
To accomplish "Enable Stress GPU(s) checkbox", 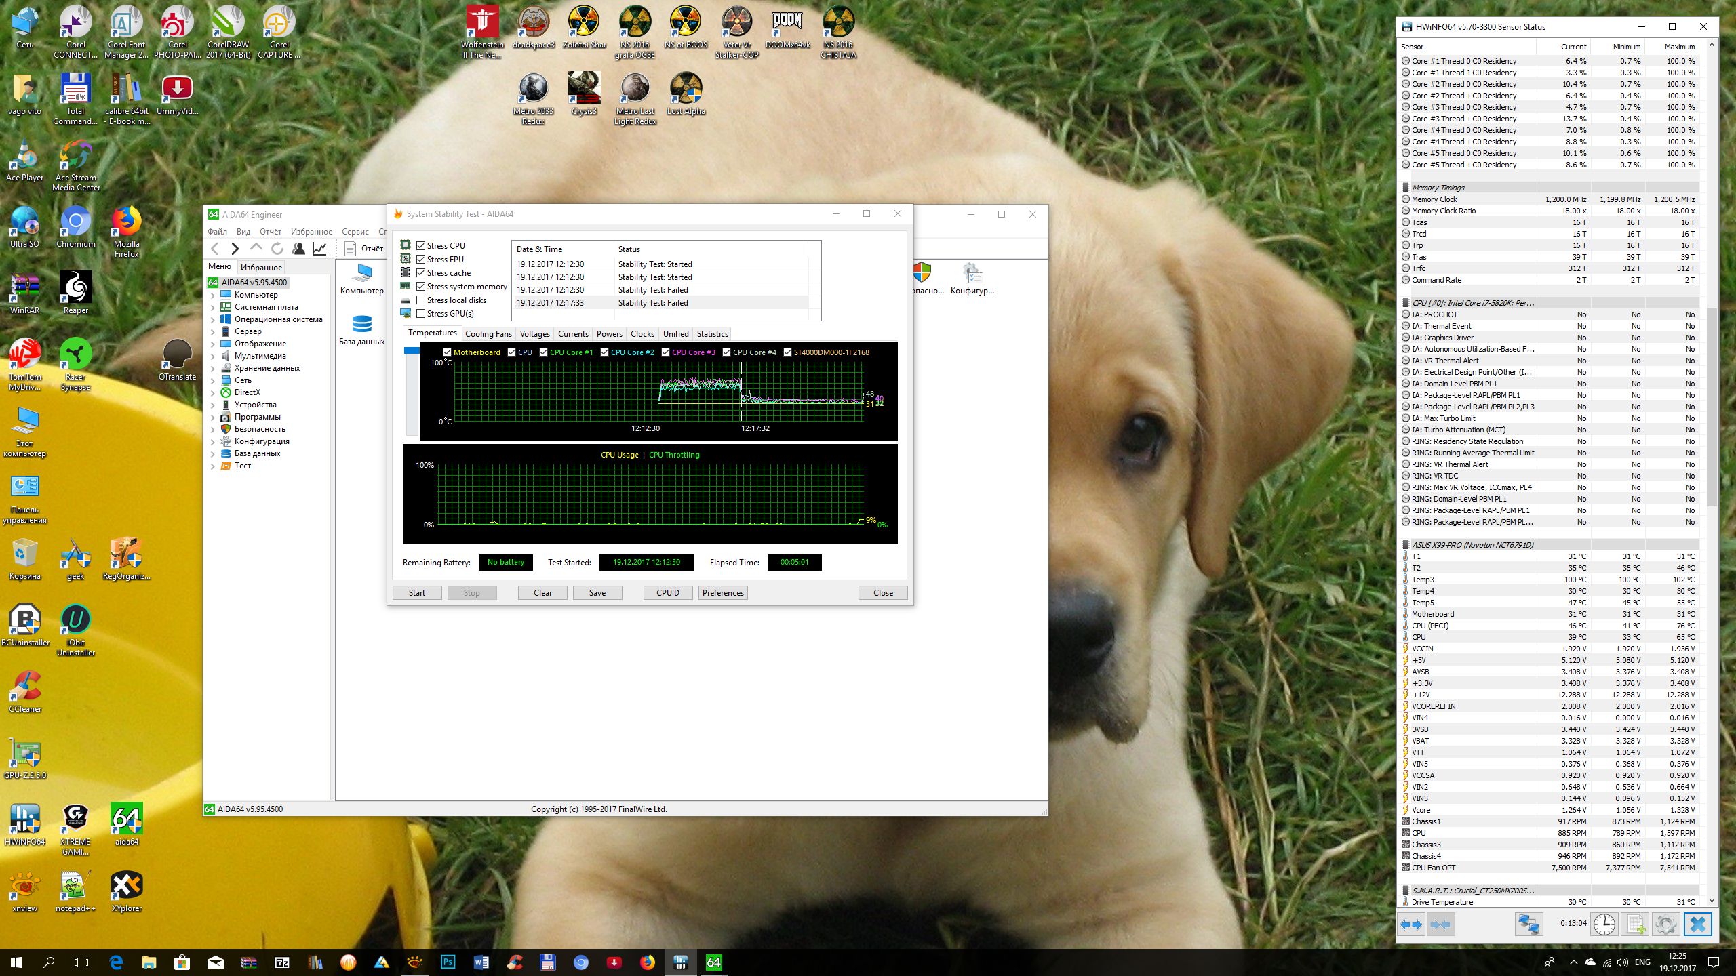I will pos(421,314).
